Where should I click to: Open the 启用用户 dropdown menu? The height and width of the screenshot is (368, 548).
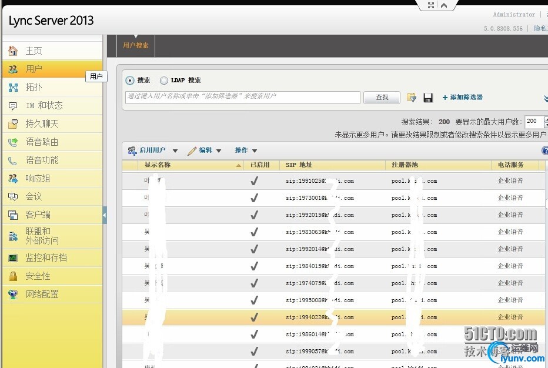(x=153, y=150)
